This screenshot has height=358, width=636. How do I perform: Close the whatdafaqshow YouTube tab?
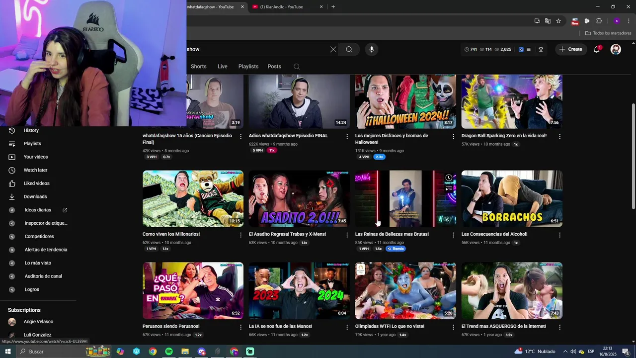click(x=242, y=6)
